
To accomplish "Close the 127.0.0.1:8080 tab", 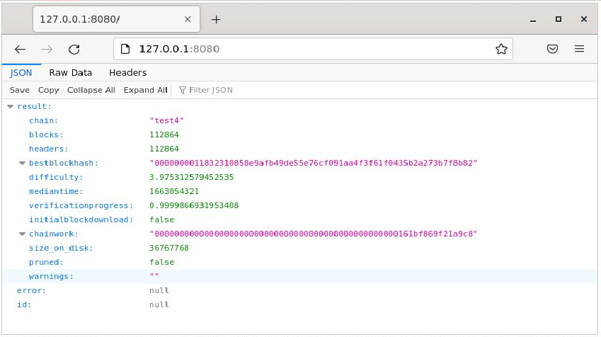I will [x=188, y=19].
